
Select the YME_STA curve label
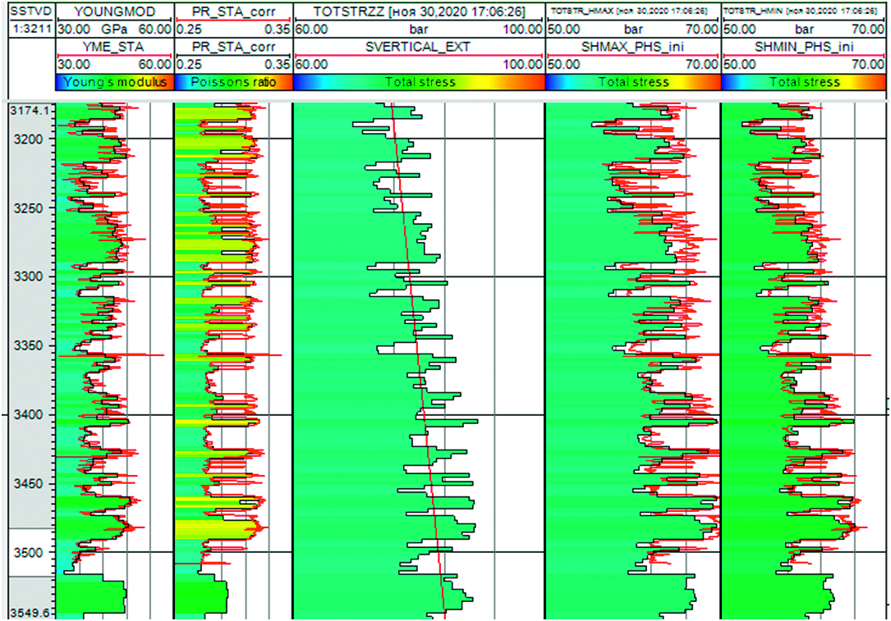[114, 47]
